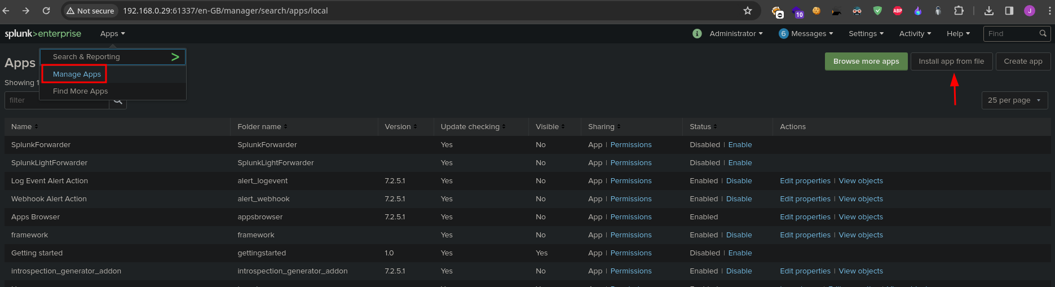Disable the Webhook Alert Action app

point(739,199)
